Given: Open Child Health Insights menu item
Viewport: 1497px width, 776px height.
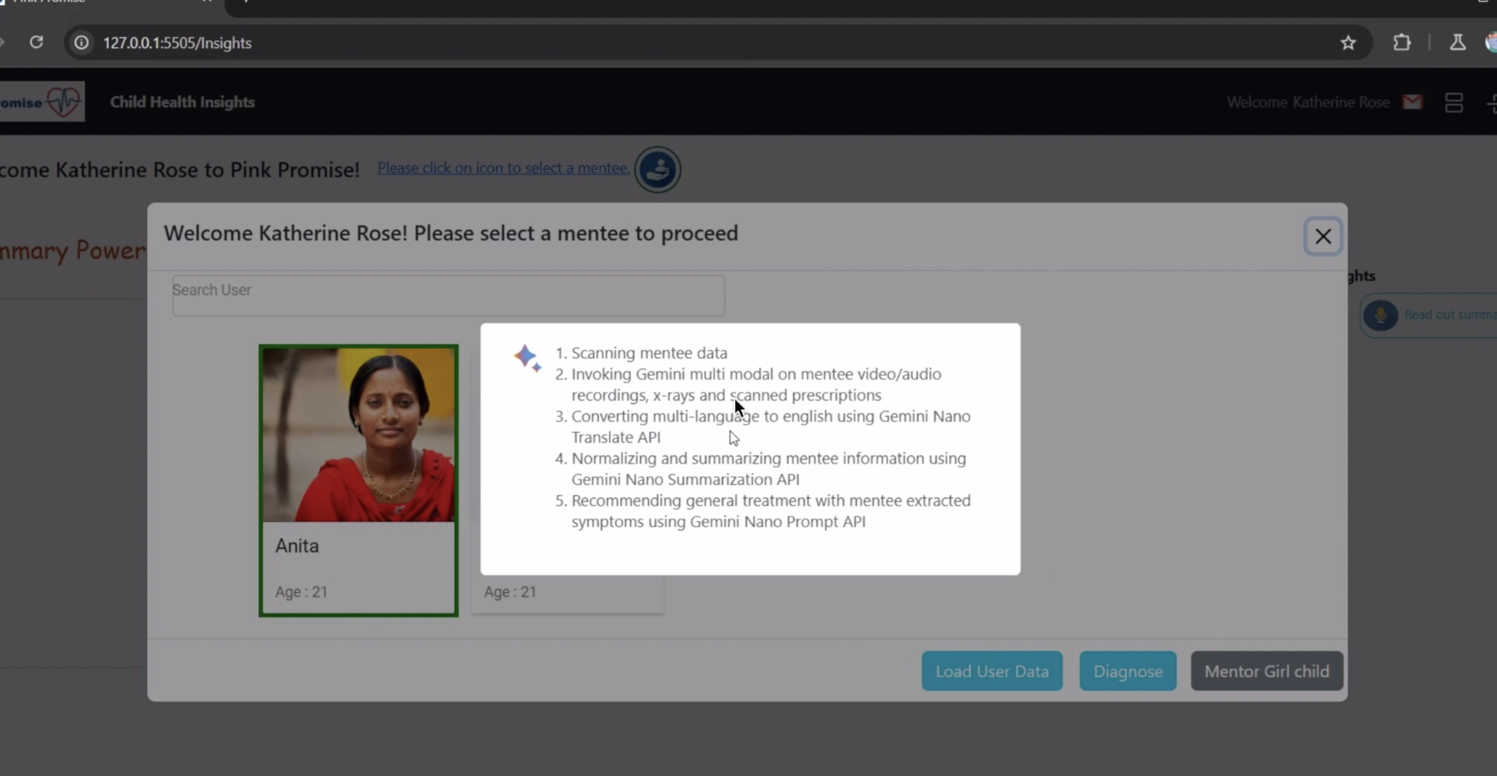Looking at the screenshot, I should coord(182,102).
